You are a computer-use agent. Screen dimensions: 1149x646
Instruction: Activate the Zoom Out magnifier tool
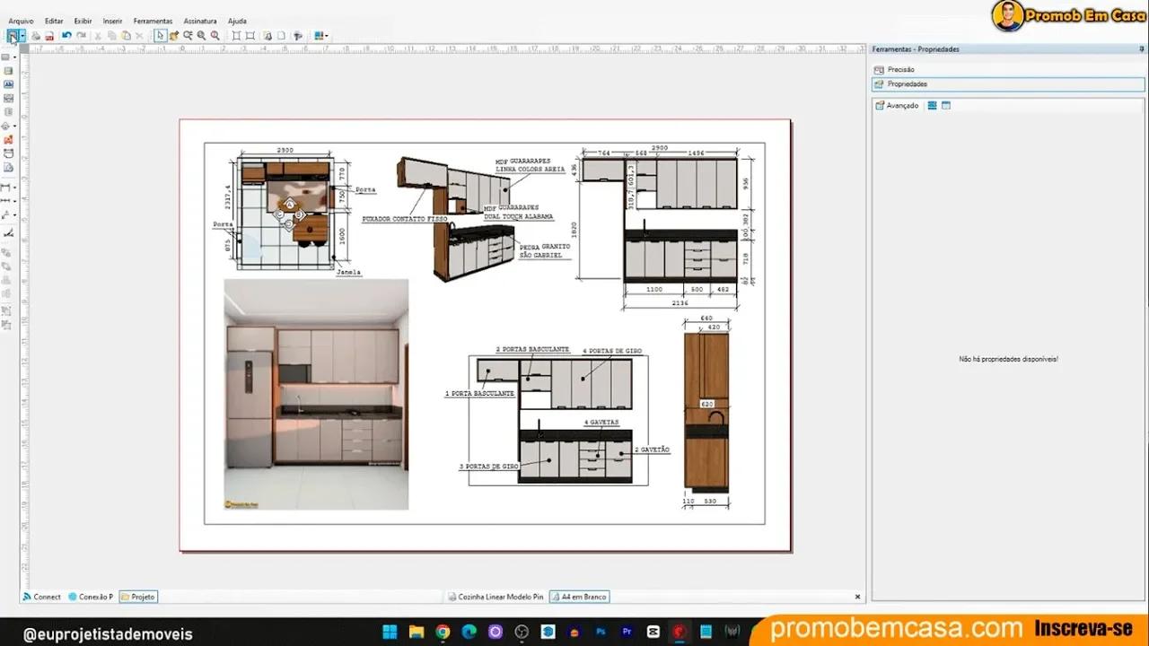[x=214, y=36]
